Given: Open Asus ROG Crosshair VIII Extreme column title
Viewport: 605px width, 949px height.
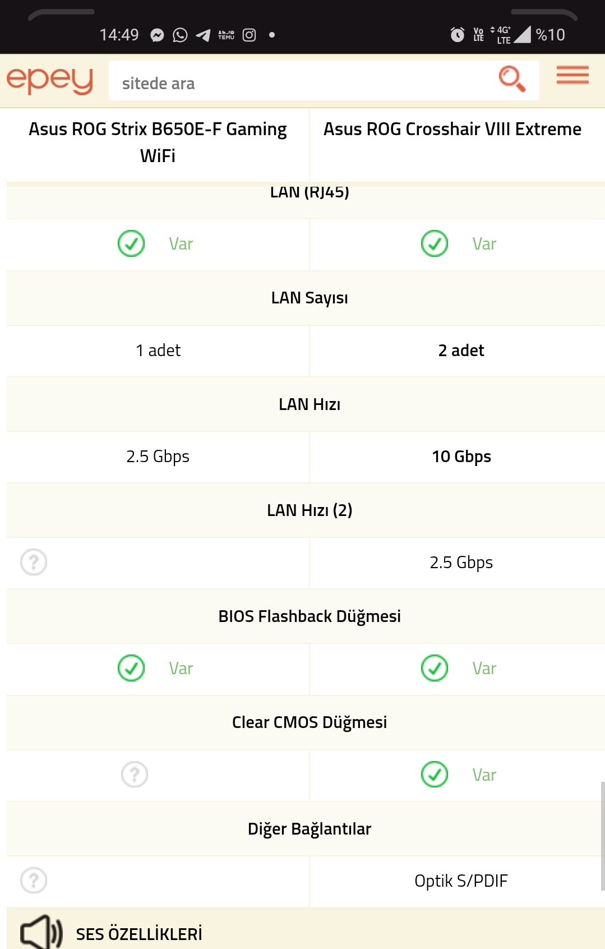Looking at the screenshot, I should (x=452, y=129).
